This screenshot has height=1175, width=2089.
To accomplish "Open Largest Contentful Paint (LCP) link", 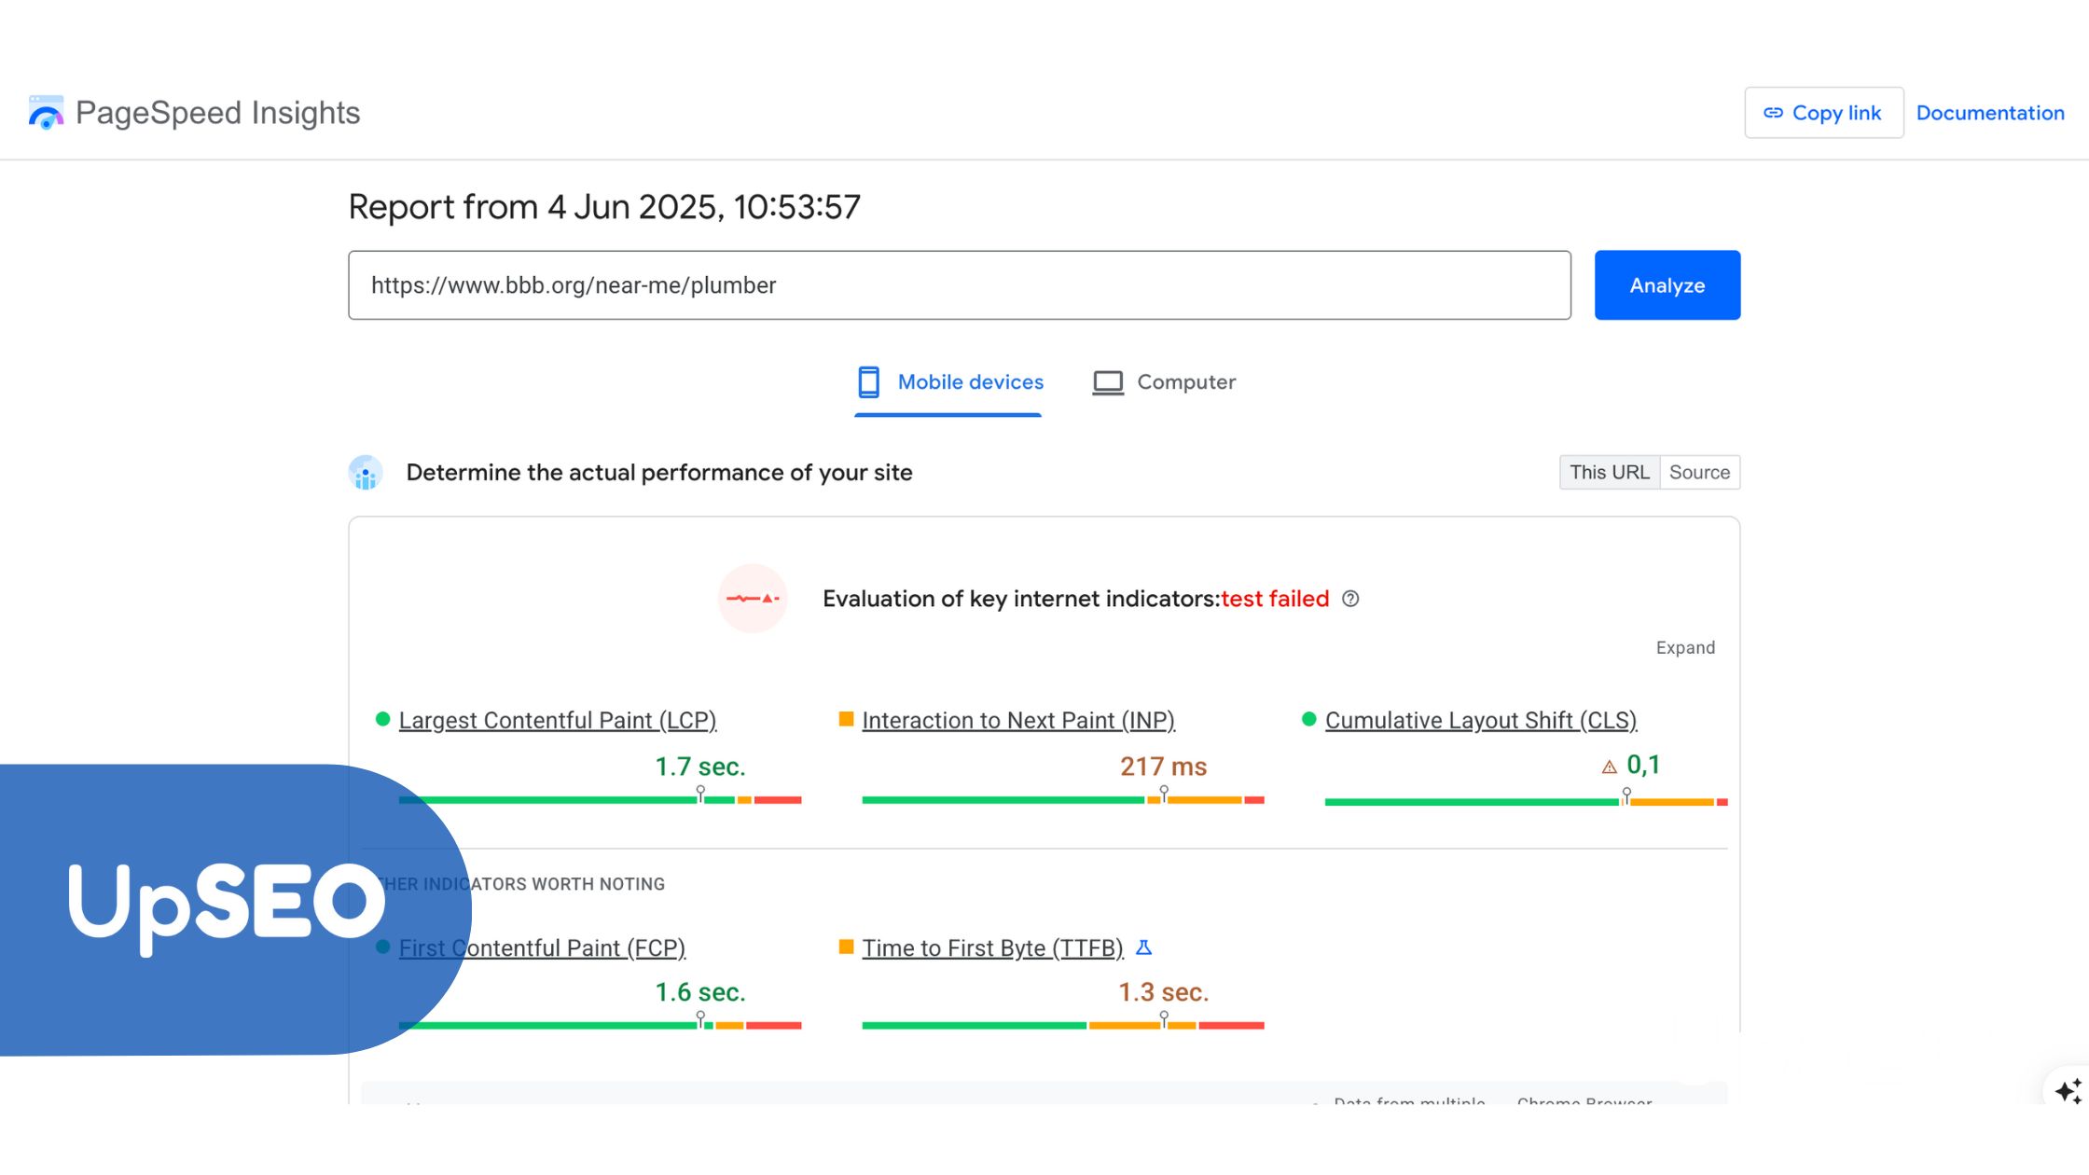I will click(558, 721).
